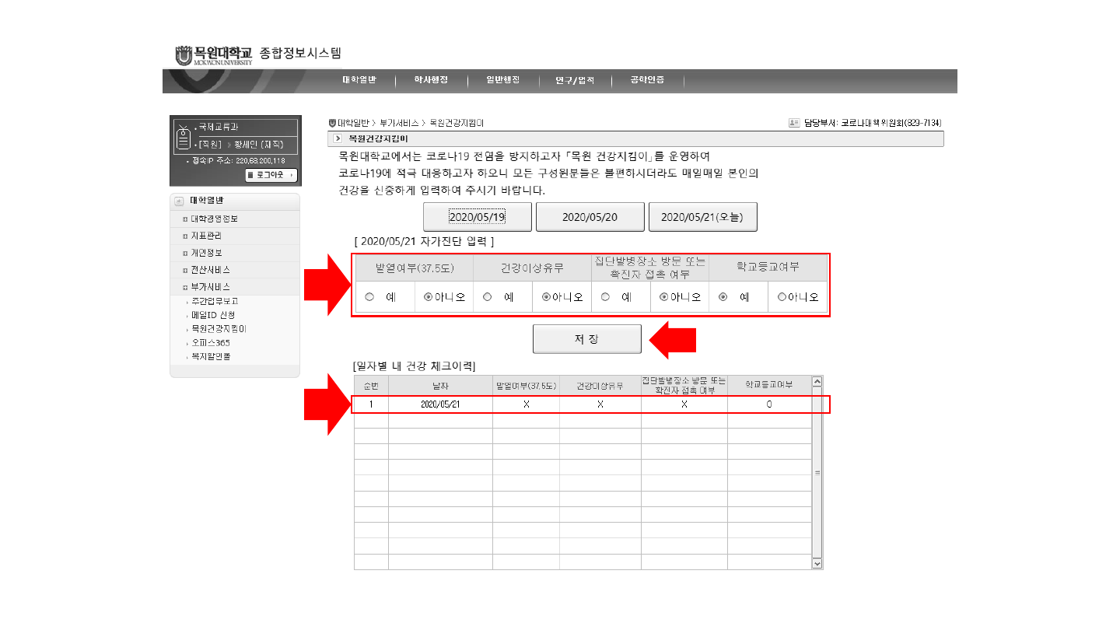Viewport: 1120px width, 630px height.
Task: Open the 연구/업적 top menu
Action: click(x=575, y=80)
